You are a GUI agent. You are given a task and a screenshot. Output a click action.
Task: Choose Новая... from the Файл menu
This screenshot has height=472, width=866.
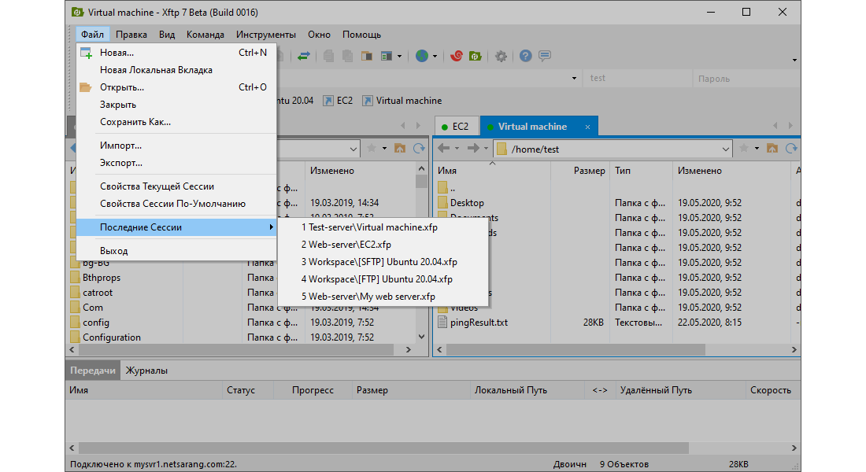176,53
